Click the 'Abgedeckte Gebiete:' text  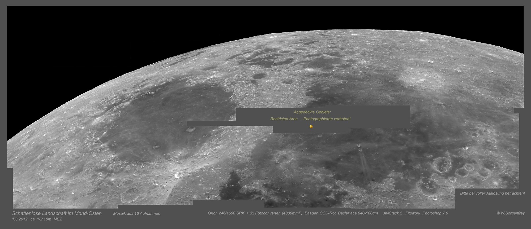tap(312, 112)
